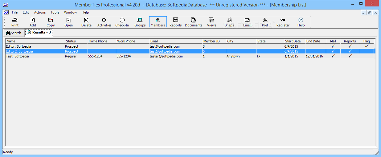Viewport: 381px width, 157px height.
Task: Open preferences with the Pref icon
Action: point(265,22)
